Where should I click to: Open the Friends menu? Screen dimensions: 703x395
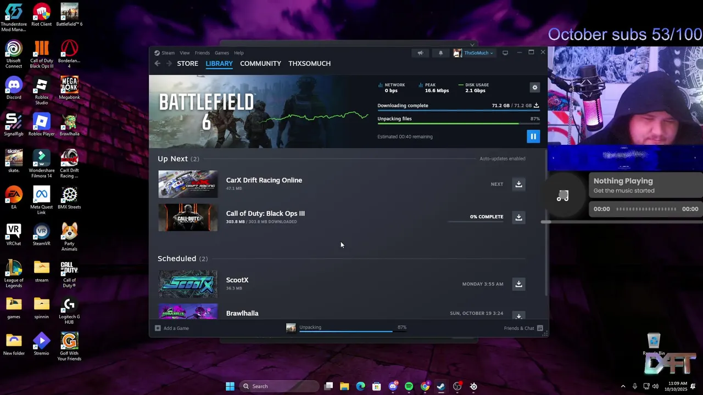pyautogui.click(x=202, y=53)
